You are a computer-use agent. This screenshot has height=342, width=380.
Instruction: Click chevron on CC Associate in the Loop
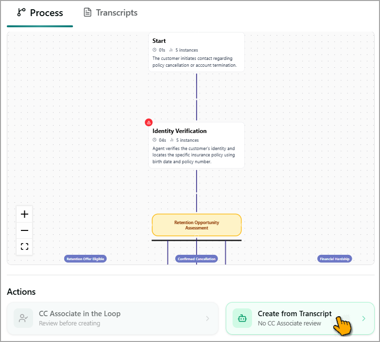pyautogui.click(x=207, y=319)
